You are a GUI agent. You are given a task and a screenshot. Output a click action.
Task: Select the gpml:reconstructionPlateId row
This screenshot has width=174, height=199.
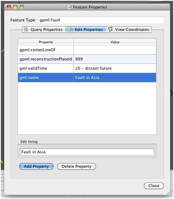pyautogui.click(x=87, y=59)
